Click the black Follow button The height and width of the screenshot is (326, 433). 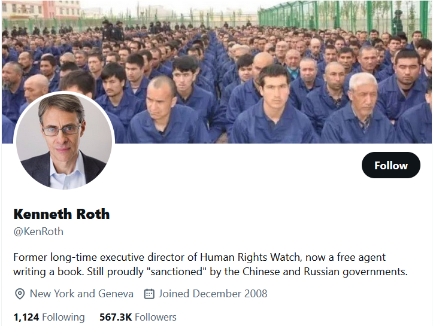(390, 165)
